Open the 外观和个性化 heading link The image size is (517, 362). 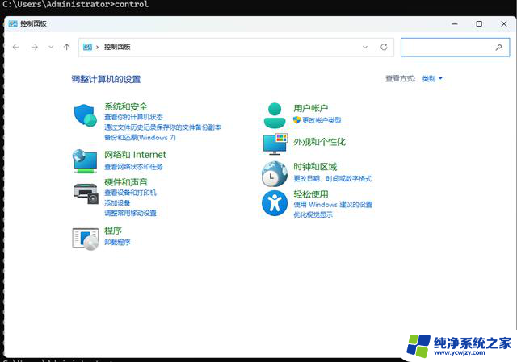point(320,142)
